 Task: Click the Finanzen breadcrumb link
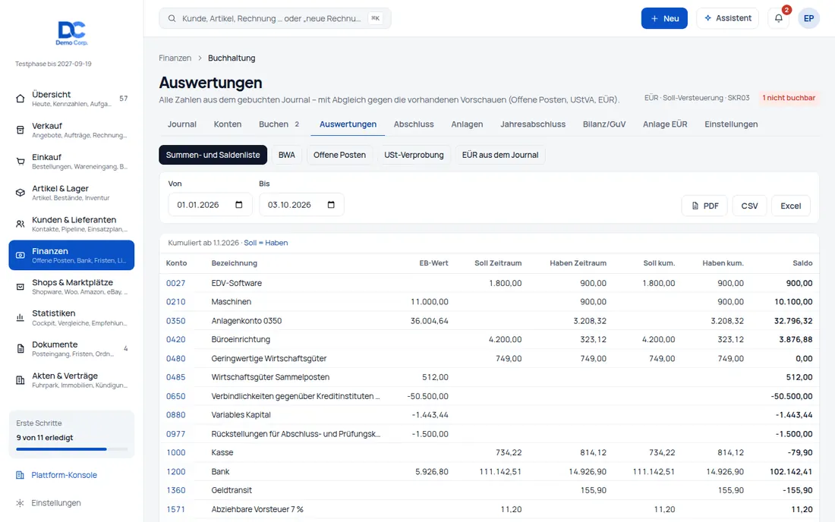(x=175, y=58)
